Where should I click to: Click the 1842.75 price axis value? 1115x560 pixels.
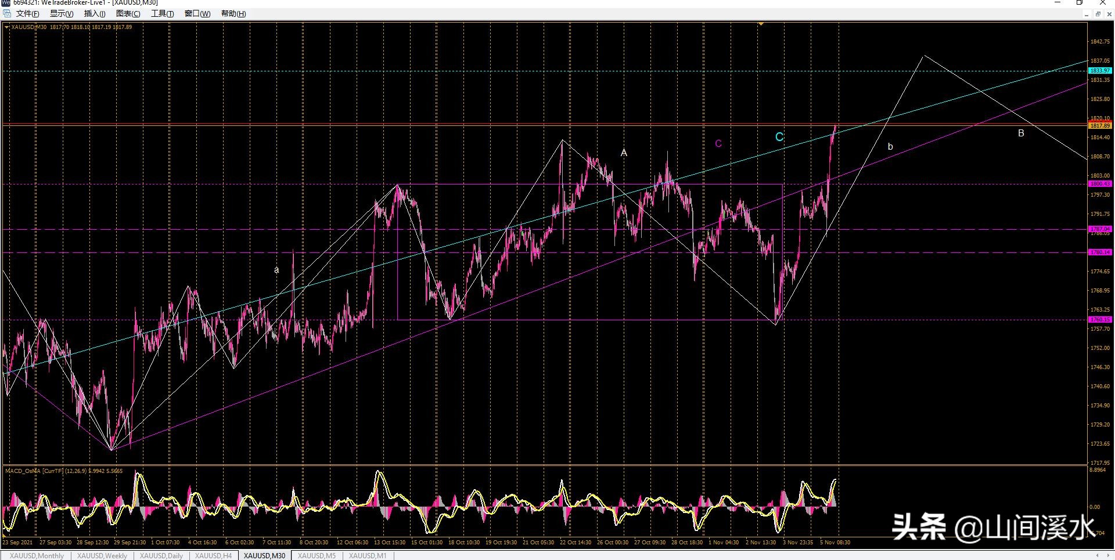[1100, 42]
